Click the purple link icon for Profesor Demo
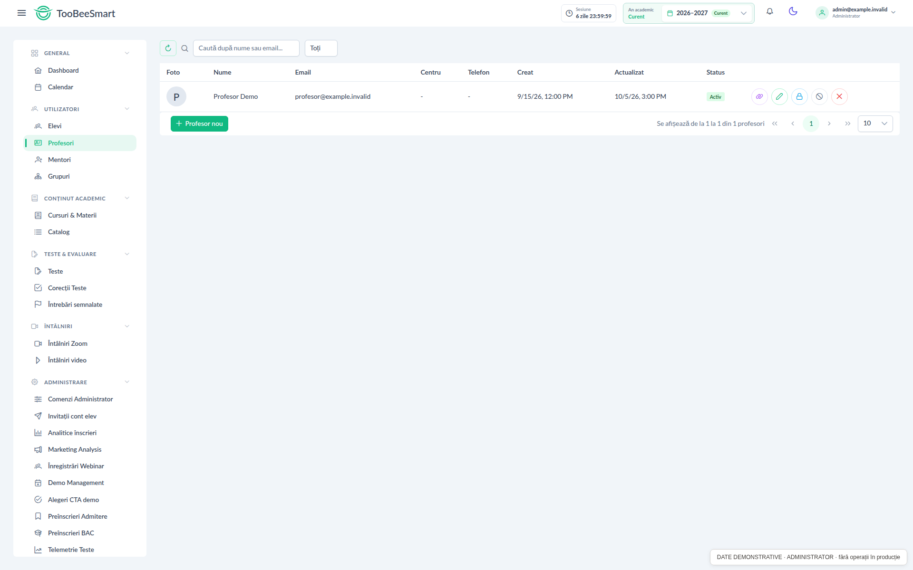Image resolution: width=913 pixels, height=570 pixels. pyautogui.click(x=759, y=96)
